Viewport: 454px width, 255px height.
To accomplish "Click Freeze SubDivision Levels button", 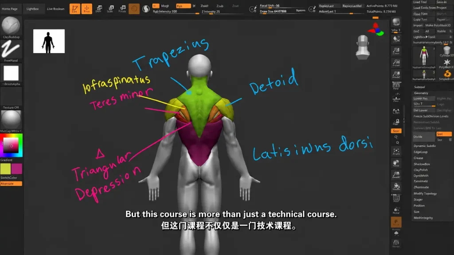I will coord(431,116).
